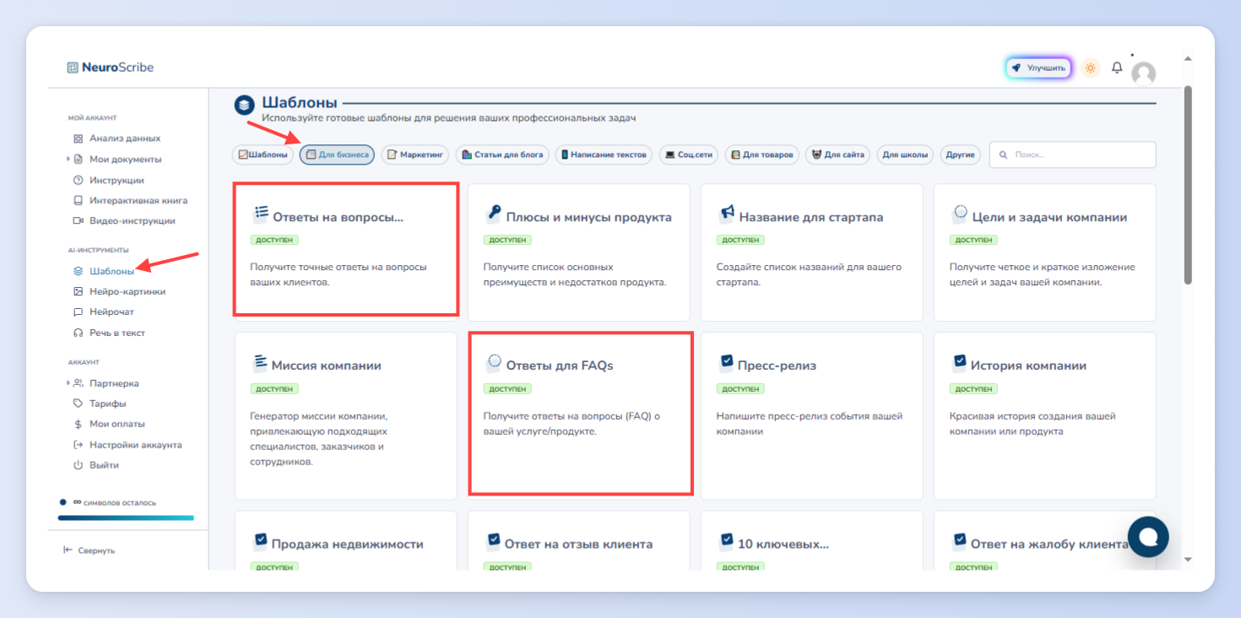Click the Шаблоны layers header icon
The height and width of the screenshot is (618, 1241).
coord(244,105)
